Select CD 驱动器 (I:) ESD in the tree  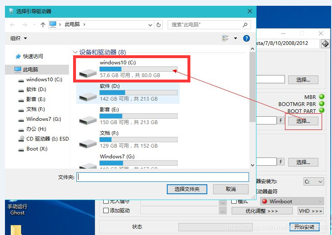tap(44, 139)
